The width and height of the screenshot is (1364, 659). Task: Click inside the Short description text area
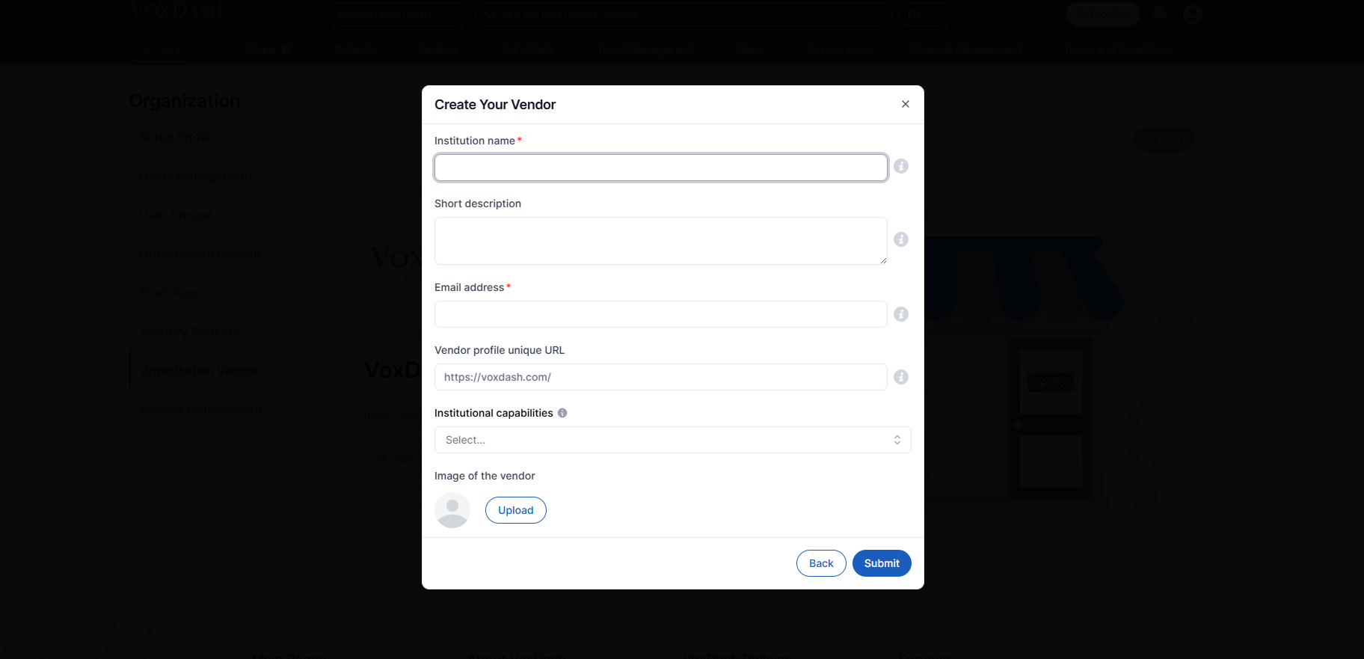coord(660,240)
